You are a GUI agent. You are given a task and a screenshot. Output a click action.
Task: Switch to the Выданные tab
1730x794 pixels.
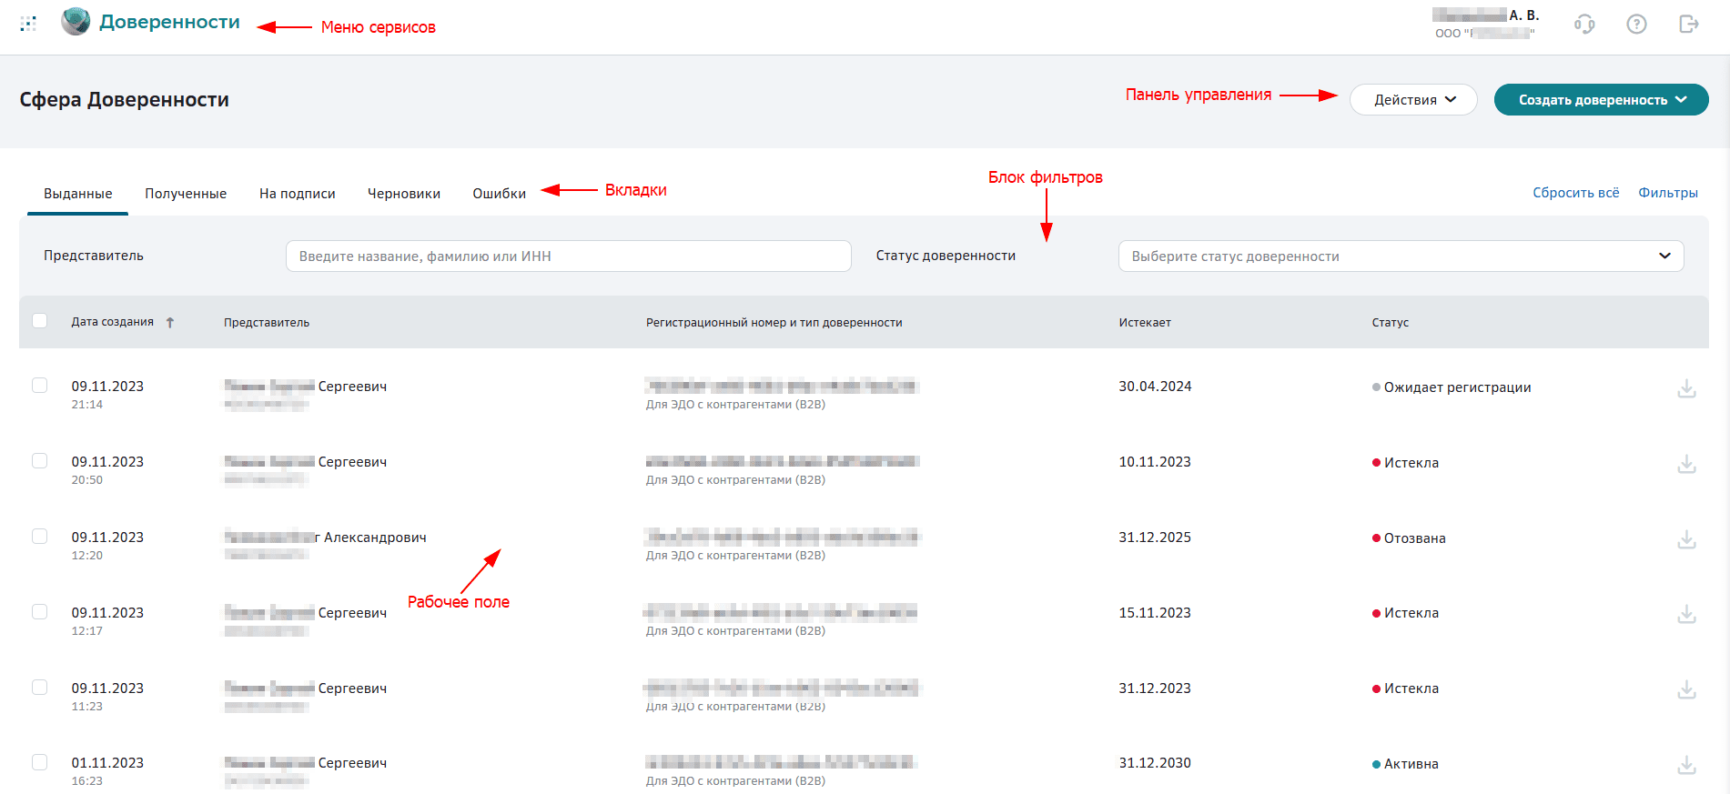pyautogui.click(x=78, y=194)
